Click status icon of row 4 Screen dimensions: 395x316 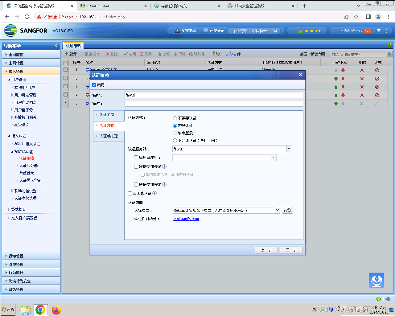[377, 95]
